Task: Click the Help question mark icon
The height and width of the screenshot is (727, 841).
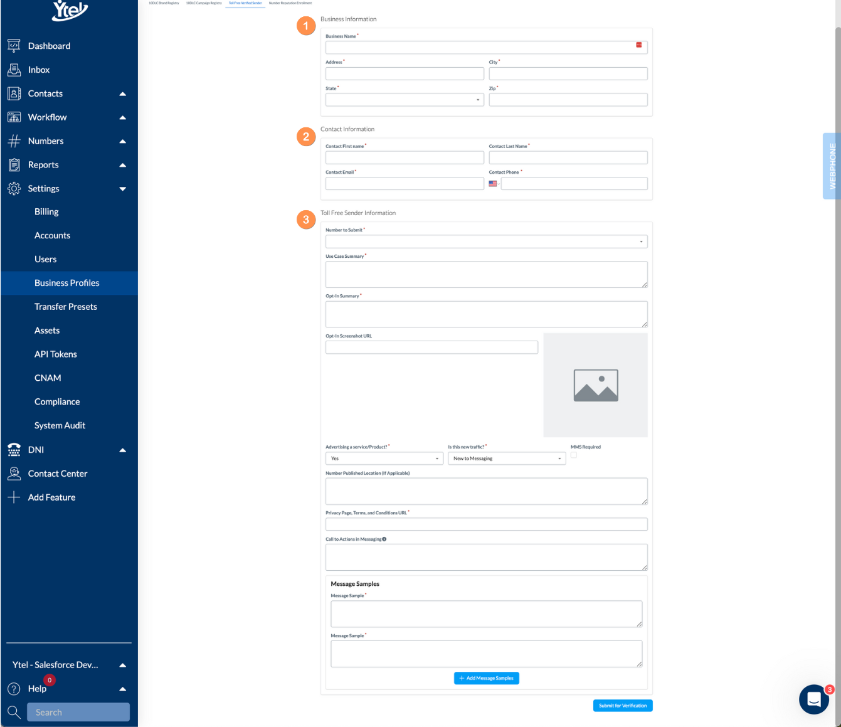Action: tap(14, 688)
